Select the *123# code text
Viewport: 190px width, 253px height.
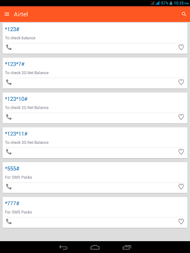click(12, 29)
